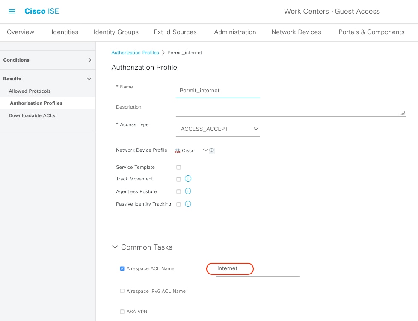Navigate back via Authorization Profiles breadcrumb
Viewport: 418px width, 321px height.
[x=135, y=52]
